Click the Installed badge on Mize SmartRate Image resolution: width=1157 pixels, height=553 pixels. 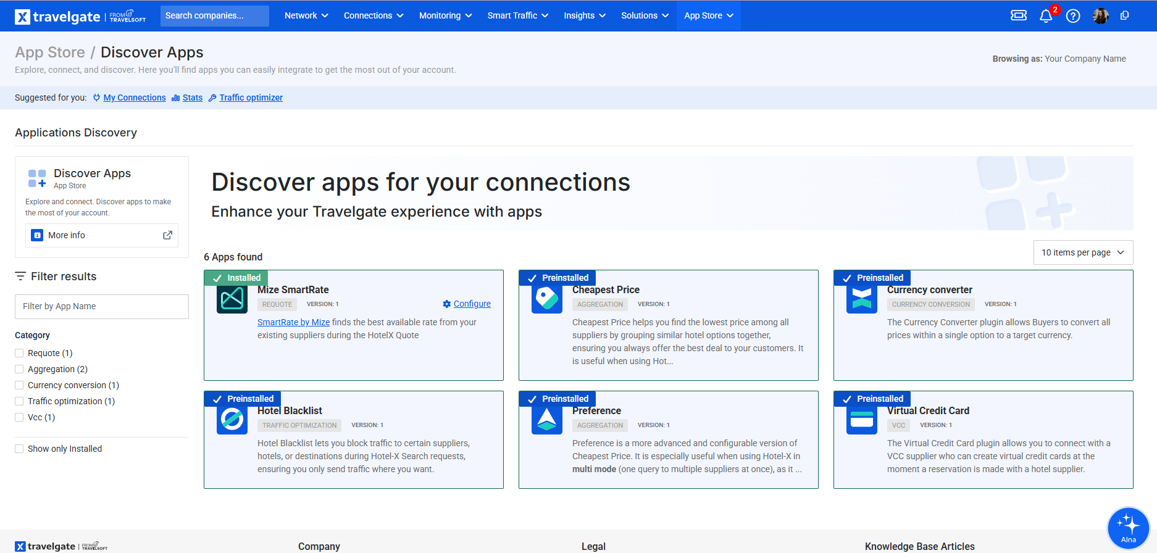pyautogui.click(x=236, y=278)
